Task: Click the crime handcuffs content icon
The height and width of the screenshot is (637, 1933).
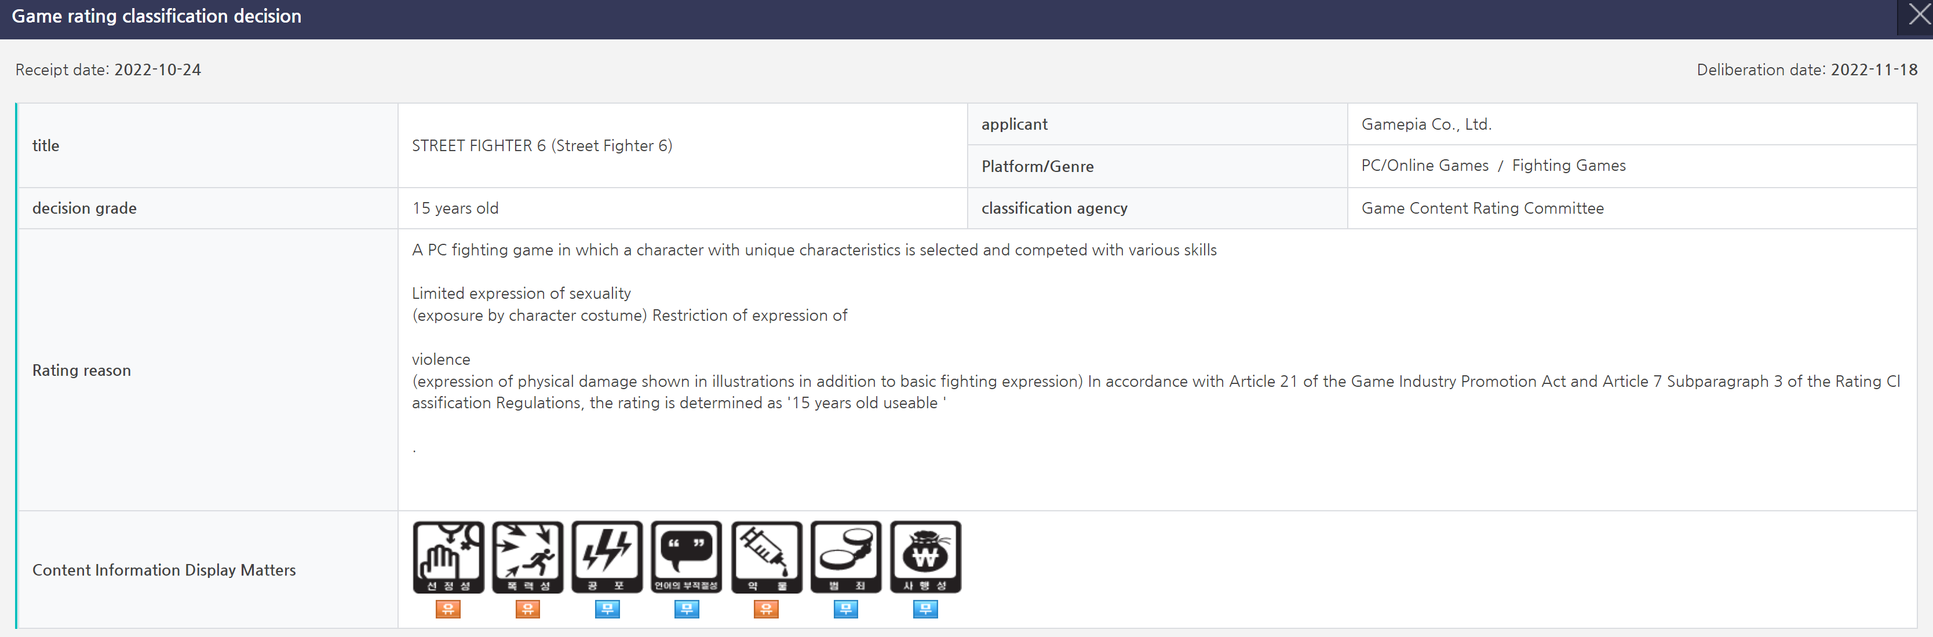Action: point(846,557)
